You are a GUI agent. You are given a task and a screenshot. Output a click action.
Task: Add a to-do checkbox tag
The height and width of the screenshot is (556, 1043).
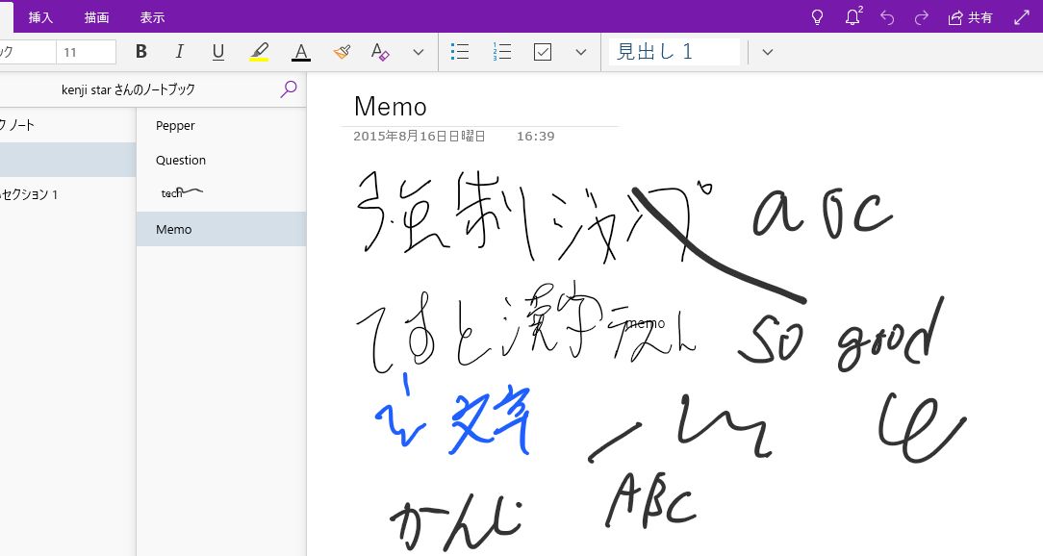543,52
